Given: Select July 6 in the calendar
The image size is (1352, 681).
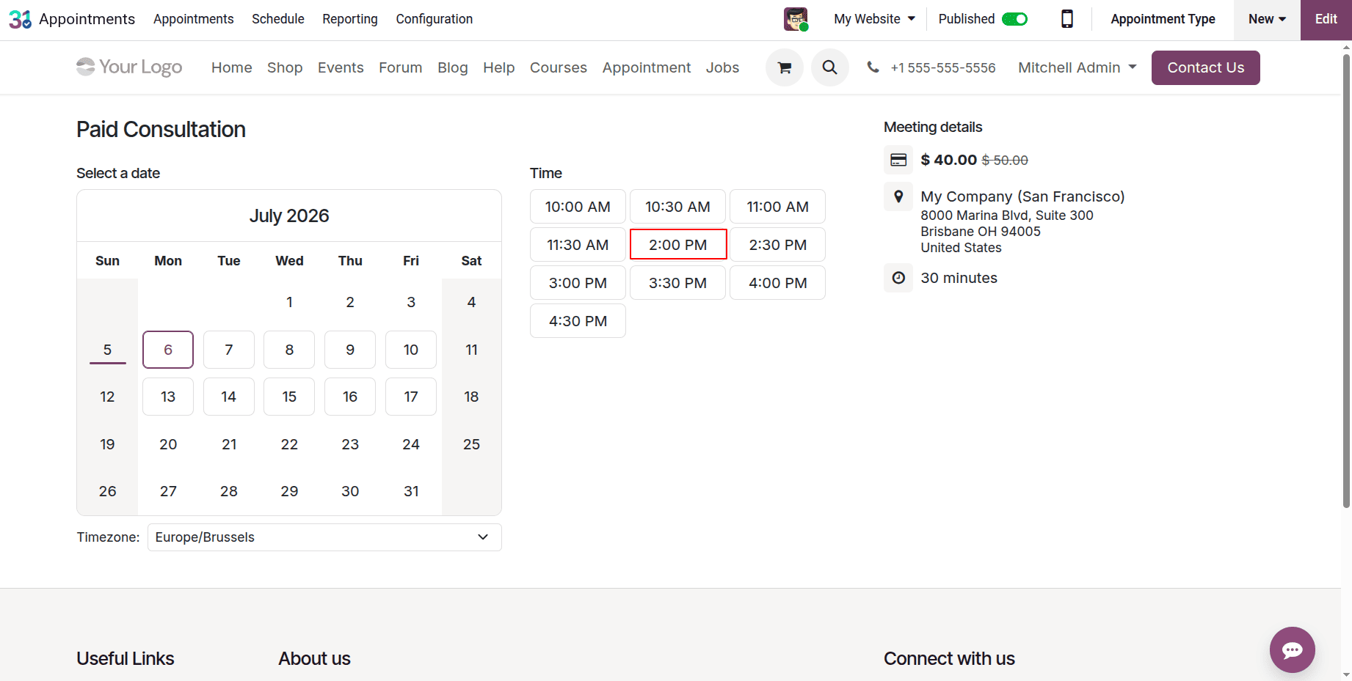Looking at the screenshot, I should click(x=168, y=350).
